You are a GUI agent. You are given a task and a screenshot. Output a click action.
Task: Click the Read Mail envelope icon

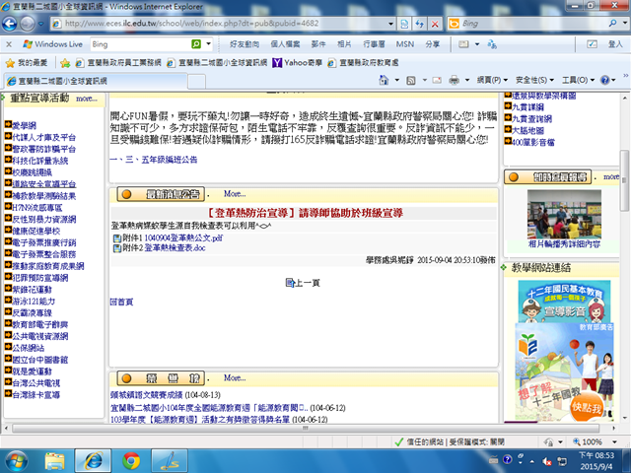pos(437,81)
